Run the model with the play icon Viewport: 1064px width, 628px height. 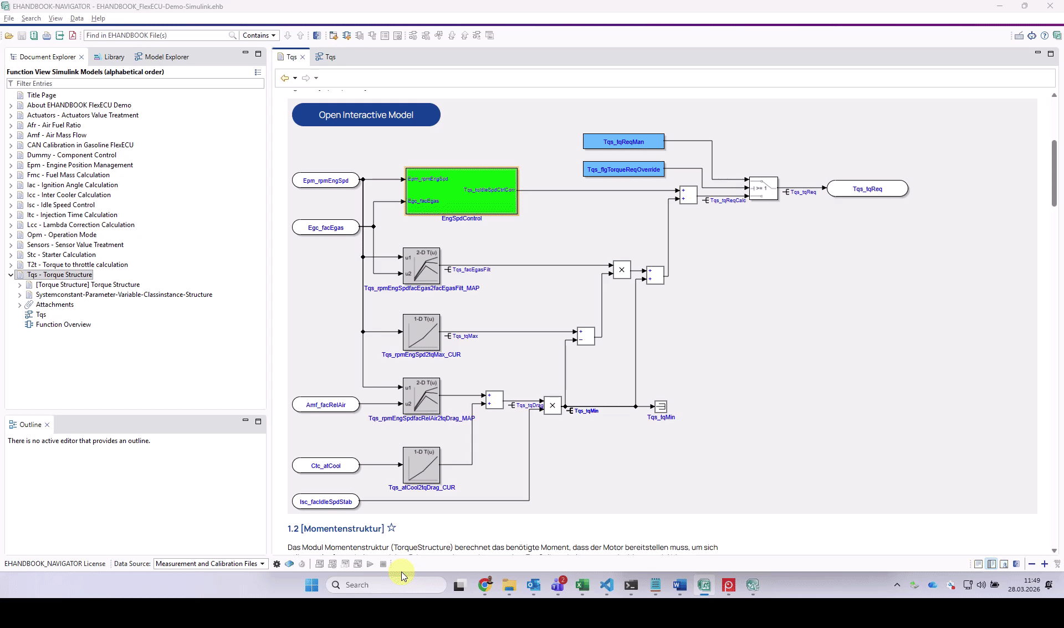click(x=370, y=564)
